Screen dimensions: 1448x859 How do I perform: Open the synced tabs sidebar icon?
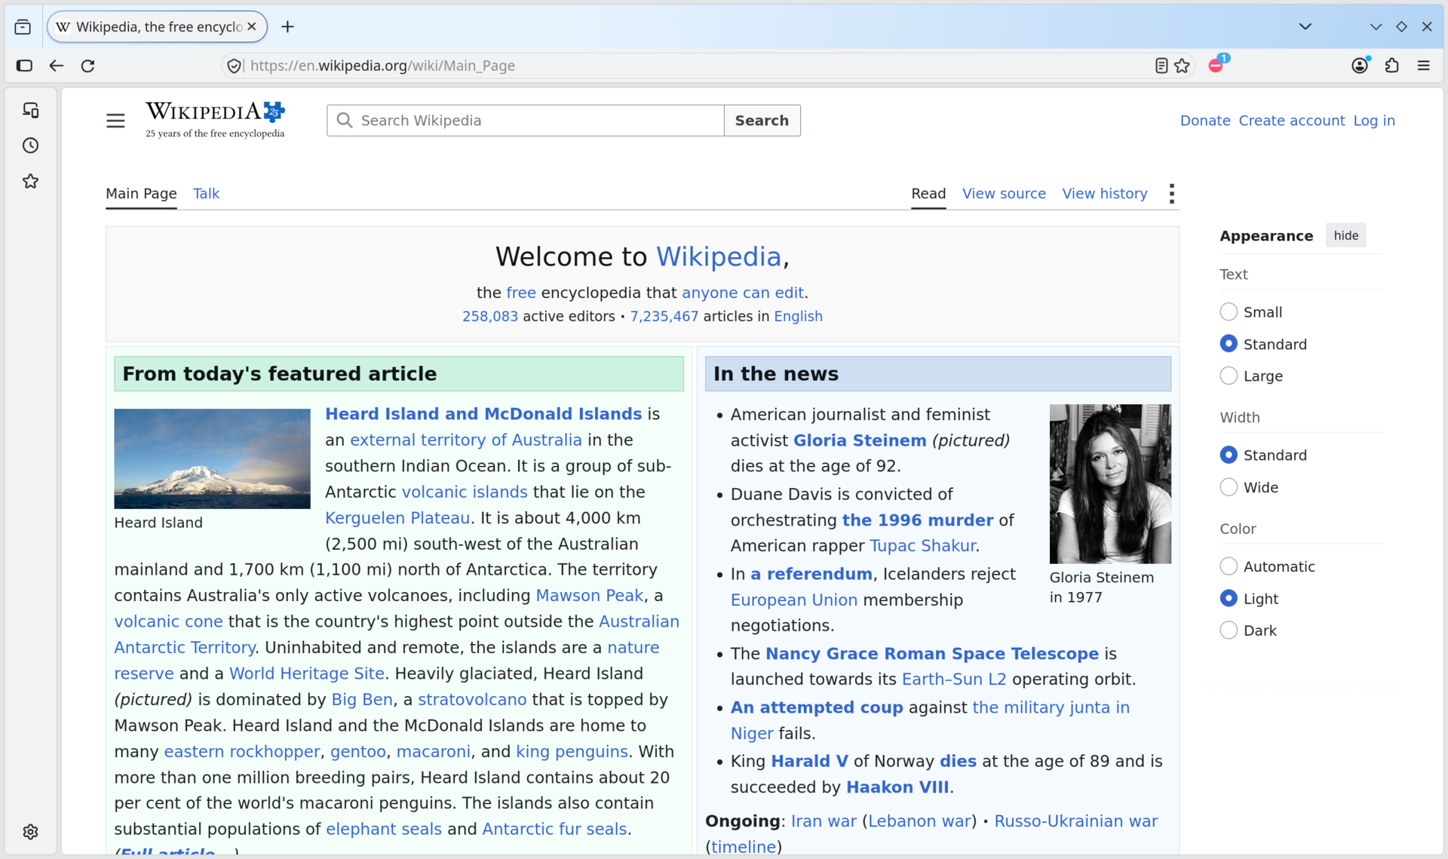(30, 110)
